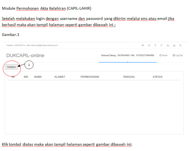The height and width of the screenshot is (151, 189).
Task: Open the RSS feed icon
Action: click(180, 45)
